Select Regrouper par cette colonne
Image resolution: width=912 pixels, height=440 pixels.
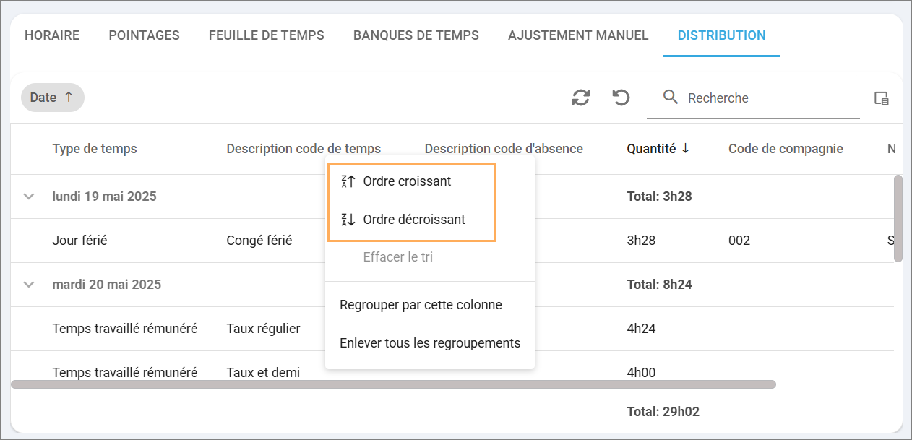click(x=421, y=305)
